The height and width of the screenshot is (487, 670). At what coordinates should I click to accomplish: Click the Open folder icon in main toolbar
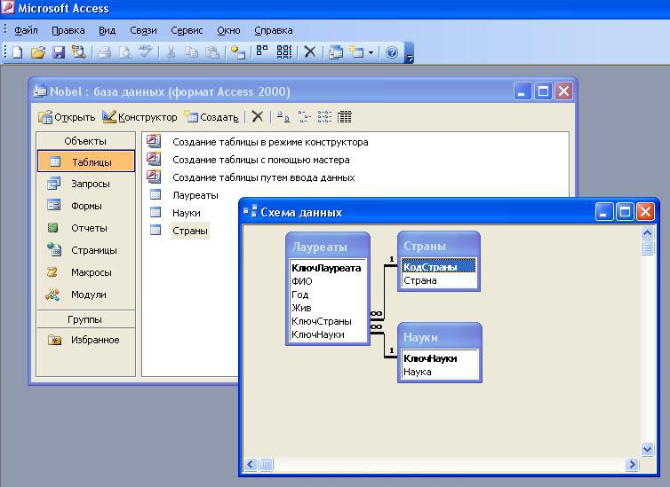[x=37, y=52]
